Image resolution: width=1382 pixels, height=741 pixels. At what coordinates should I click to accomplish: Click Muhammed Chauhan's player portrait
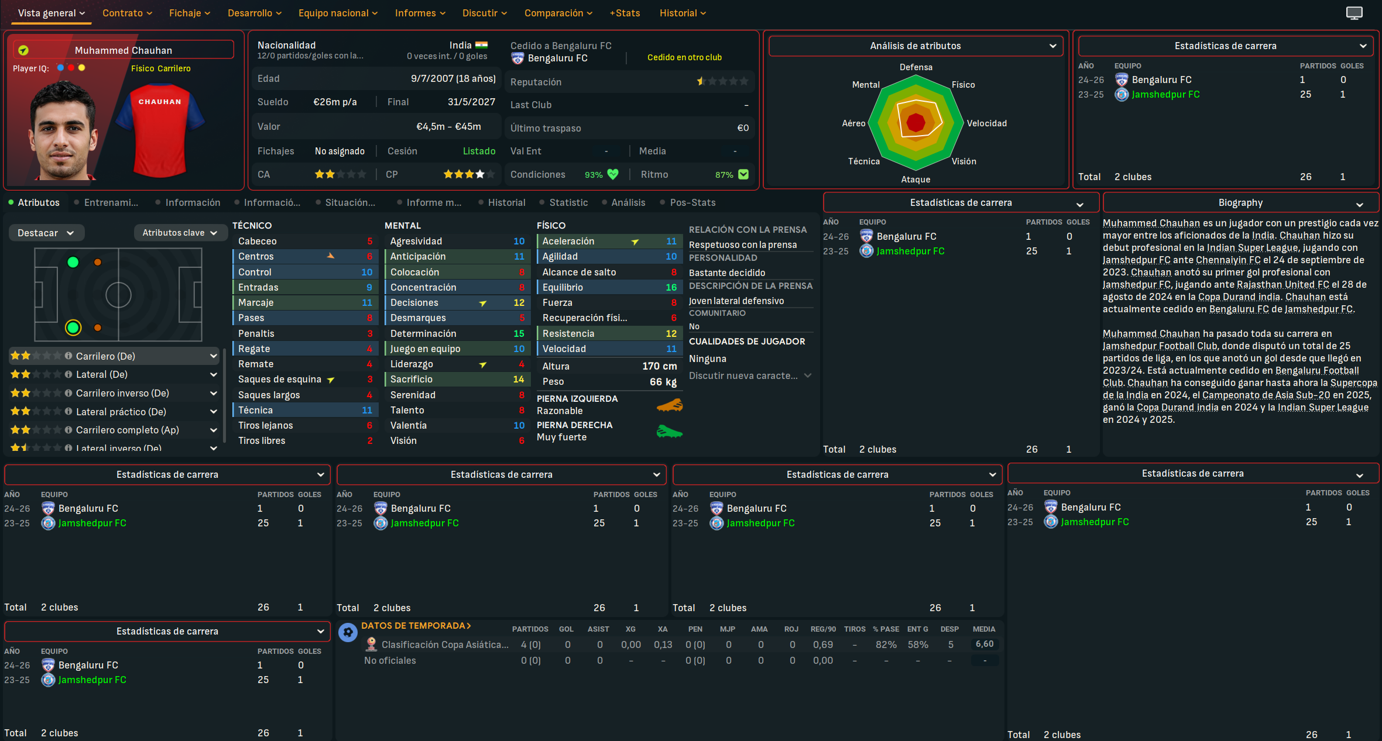63,130
